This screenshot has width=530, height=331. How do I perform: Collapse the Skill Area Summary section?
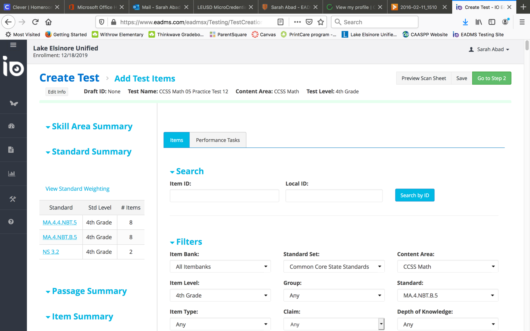tap(89, 126)
